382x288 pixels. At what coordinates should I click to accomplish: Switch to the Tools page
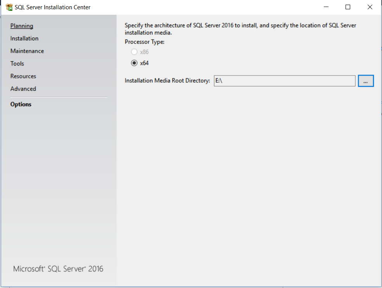point(17,64)
